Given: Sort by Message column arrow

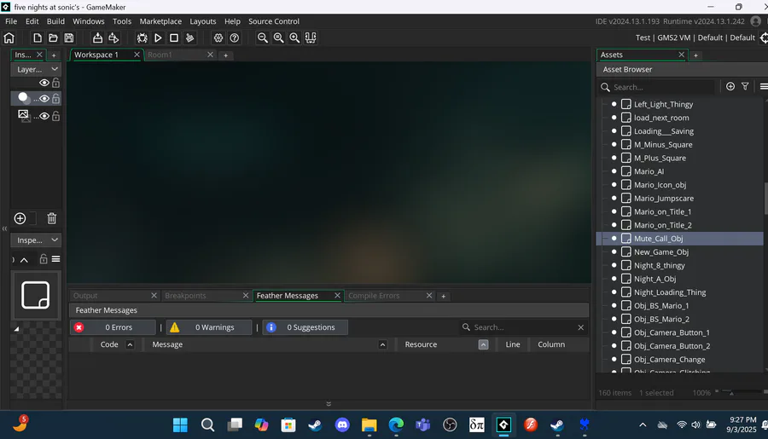Looking at the screenshot, I should (x=382, y=344).
